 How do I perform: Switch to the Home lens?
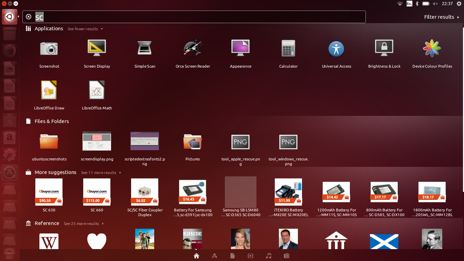click(196, 256)
